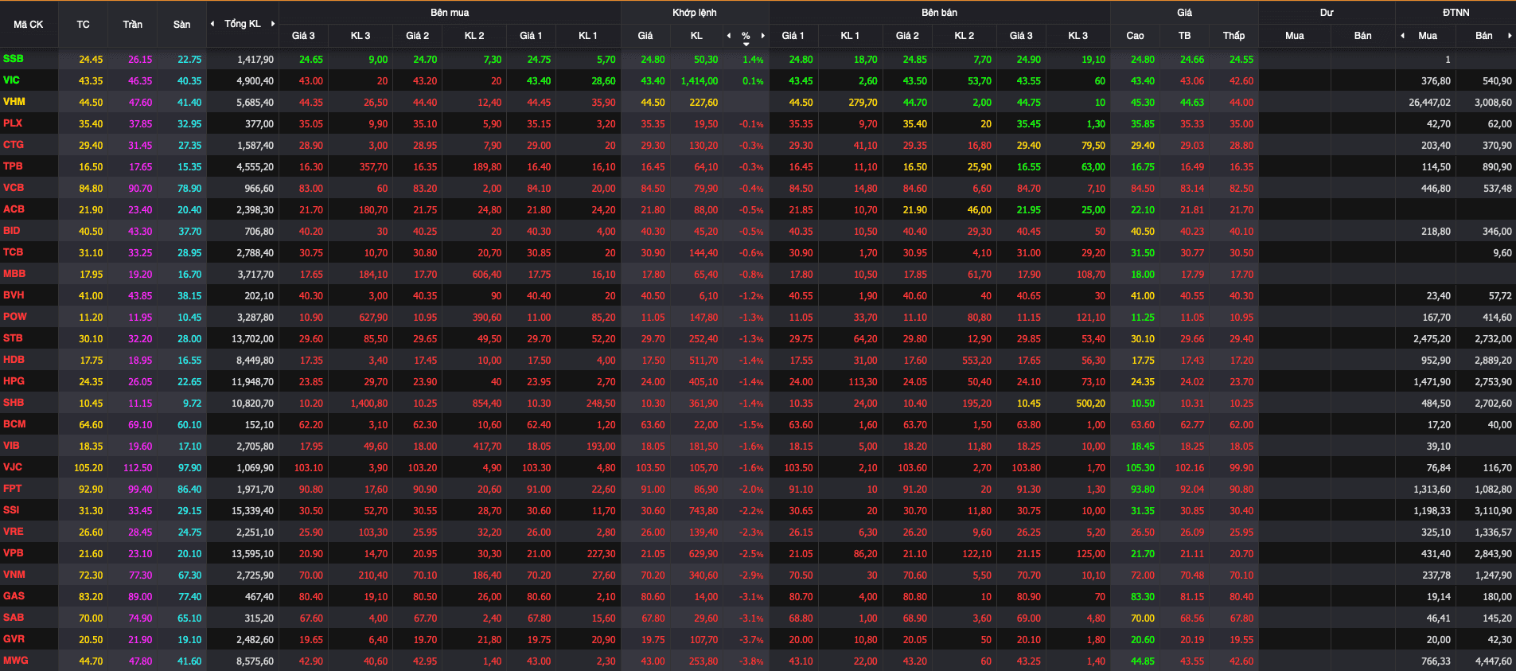Click the Khớp lệnh KL column header

(x=696, y=36)
